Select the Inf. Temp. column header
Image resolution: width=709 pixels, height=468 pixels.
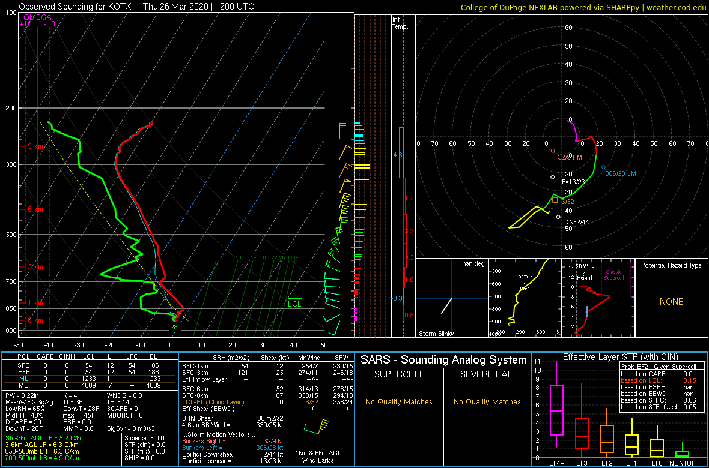[401, 23]
